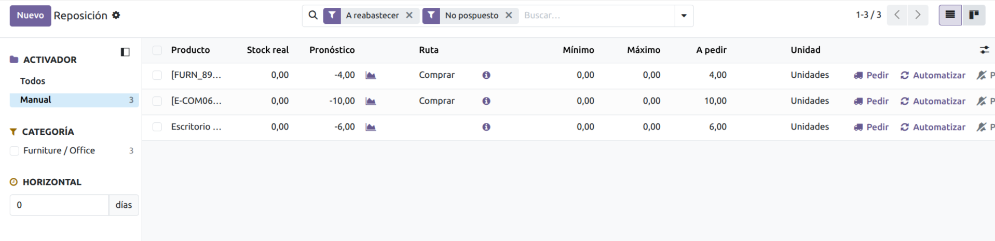
Task: Click the info icon on the E-COM06 row
Action: pos(486,101)
